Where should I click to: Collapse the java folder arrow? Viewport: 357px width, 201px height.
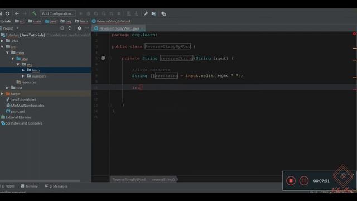tap(13, 59)
